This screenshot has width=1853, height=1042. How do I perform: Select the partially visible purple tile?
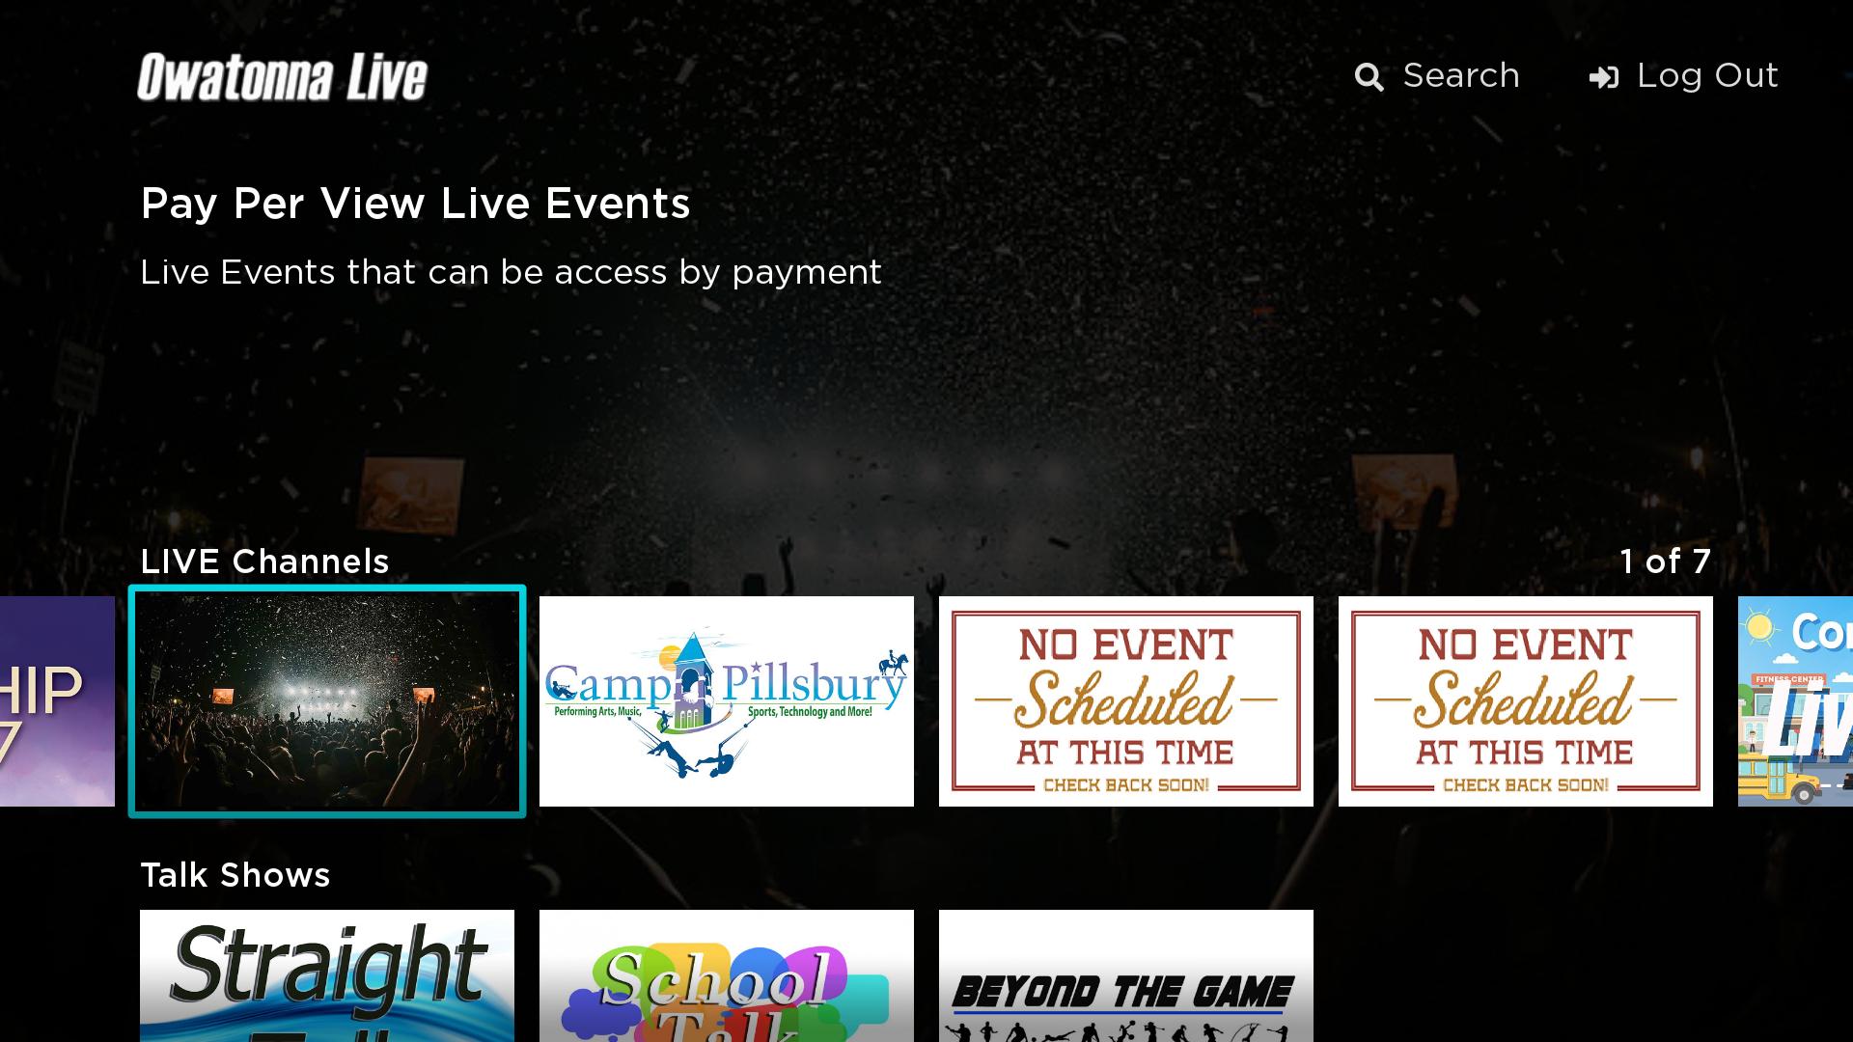[57, 701]
